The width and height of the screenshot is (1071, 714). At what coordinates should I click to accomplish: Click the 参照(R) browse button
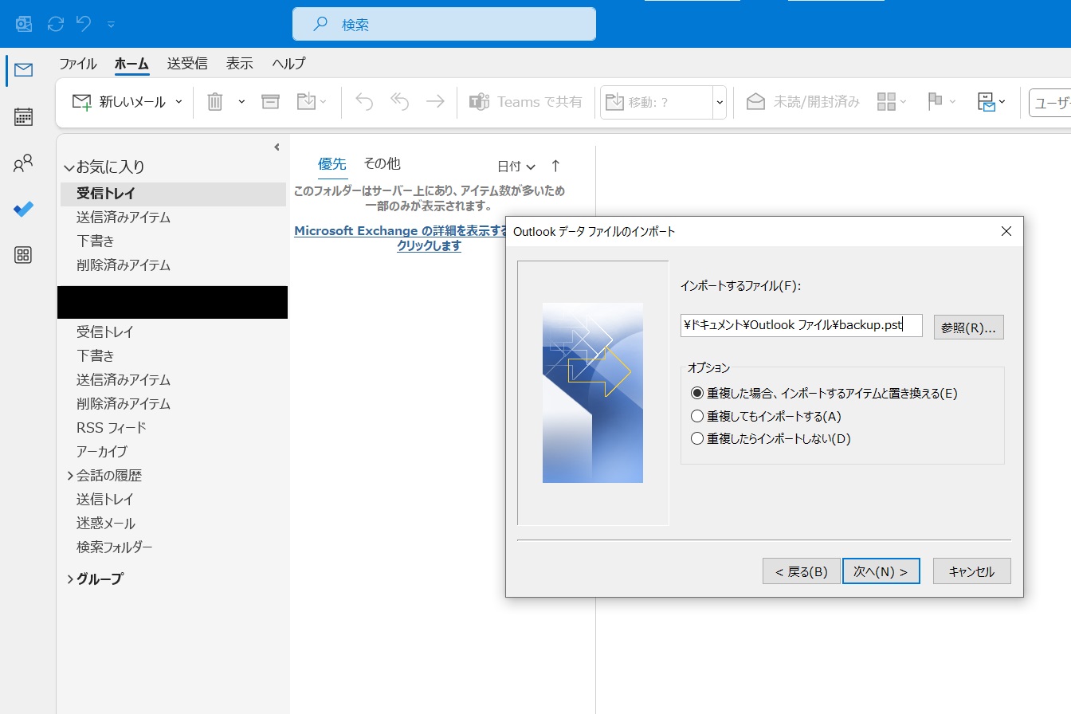click(x=968, y=328)
